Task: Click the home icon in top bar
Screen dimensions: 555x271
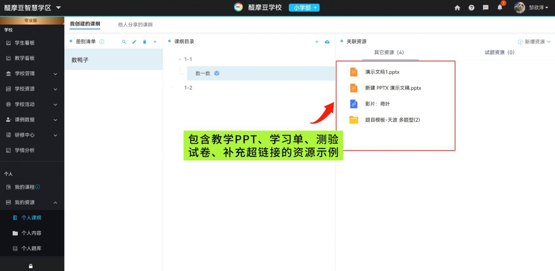Action: tap(457, 8)
